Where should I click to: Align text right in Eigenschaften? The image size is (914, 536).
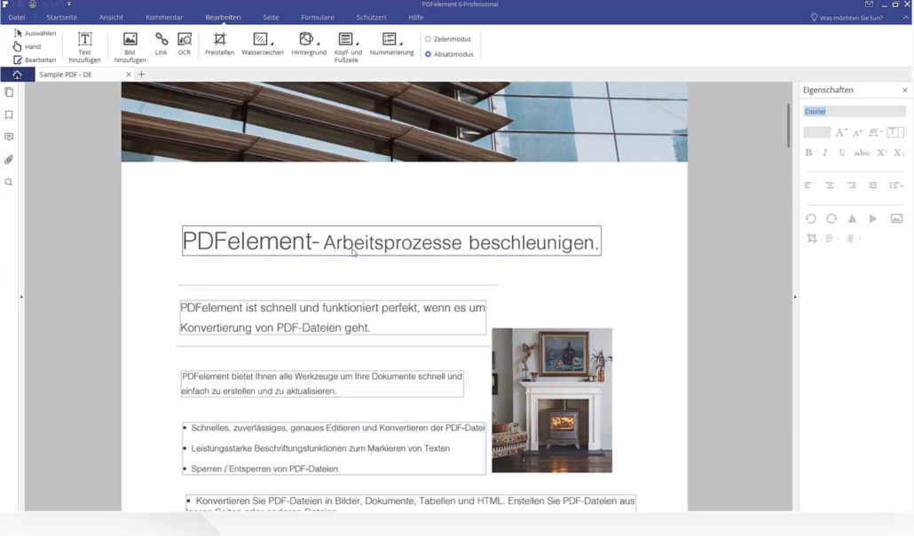[852, 185]
